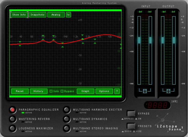The height and width of the screenshot is (137, 188).
Task: Grab the EQ band diamond node near 1.6k
Action: (82, 39)
